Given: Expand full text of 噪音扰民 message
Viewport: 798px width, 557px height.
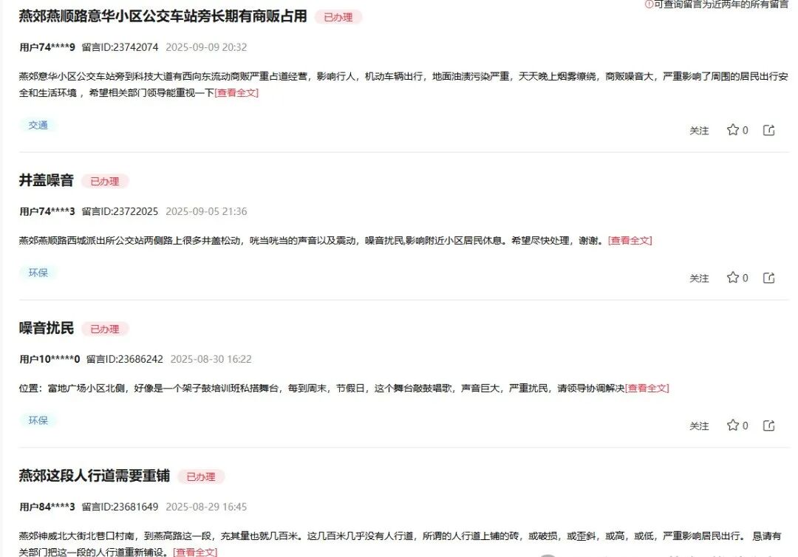Looking at the screenshot, I should 647,389.
